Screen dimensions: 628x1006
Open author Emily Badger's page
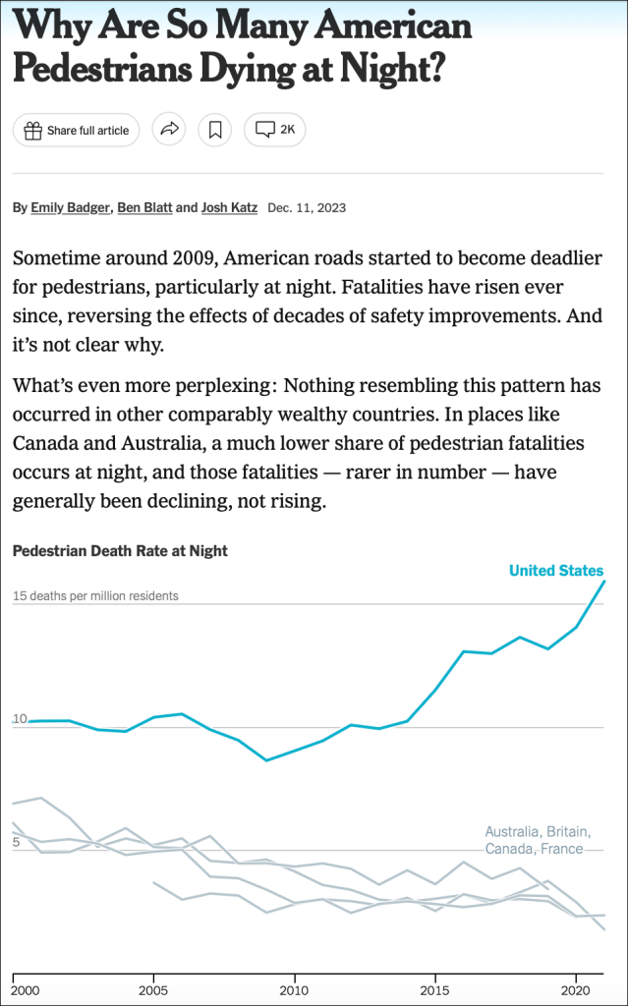pyautogui.click(x=71, y=208)
